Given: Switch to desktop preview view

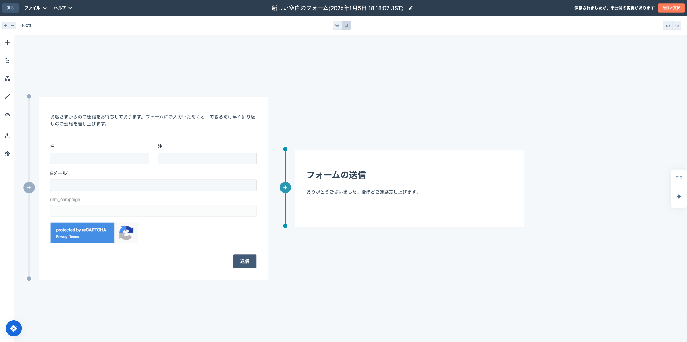Looking at the screenshot, I should [x=337, y=25].
